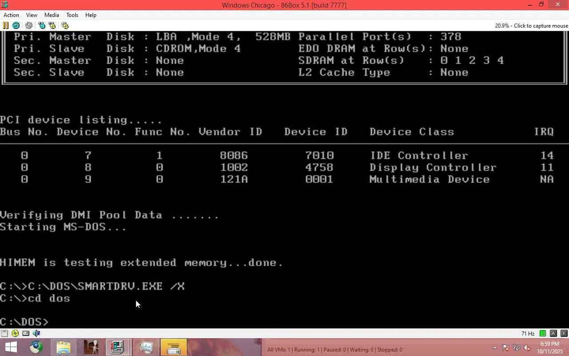Show hidden system tray icons
Image resolution: width=569 pixels, height=356 pixels.
(x=495, y=348)
